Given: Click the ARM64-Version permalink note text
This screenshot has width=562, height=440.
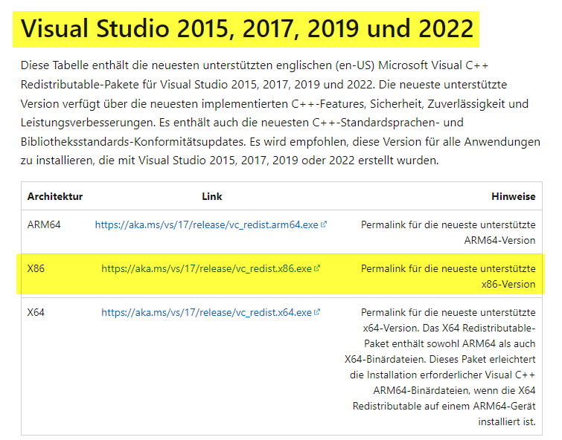Looking at the screenshot, I should click(x=448, y=232).
